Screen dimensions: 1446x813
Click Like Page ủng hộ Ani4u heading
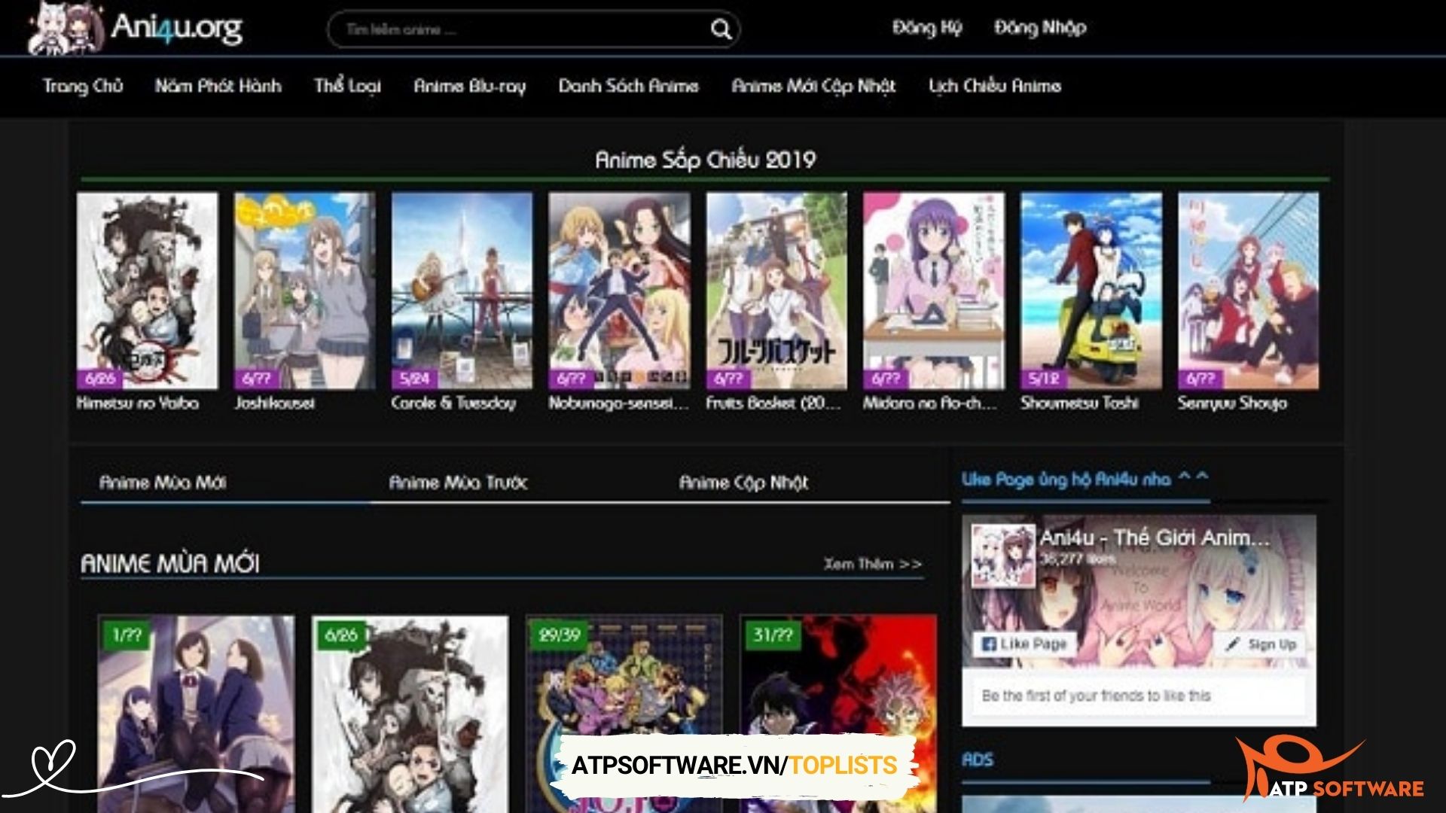[x=1084, y=479]
